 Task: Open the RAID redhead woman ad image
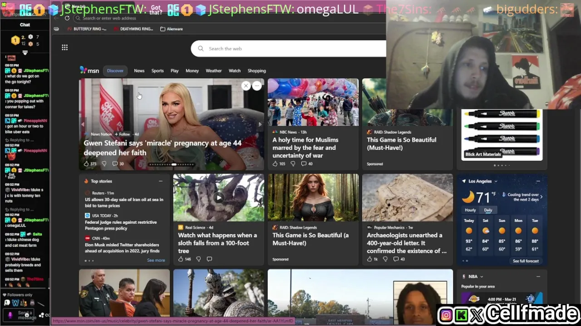(x=313, y=198)
